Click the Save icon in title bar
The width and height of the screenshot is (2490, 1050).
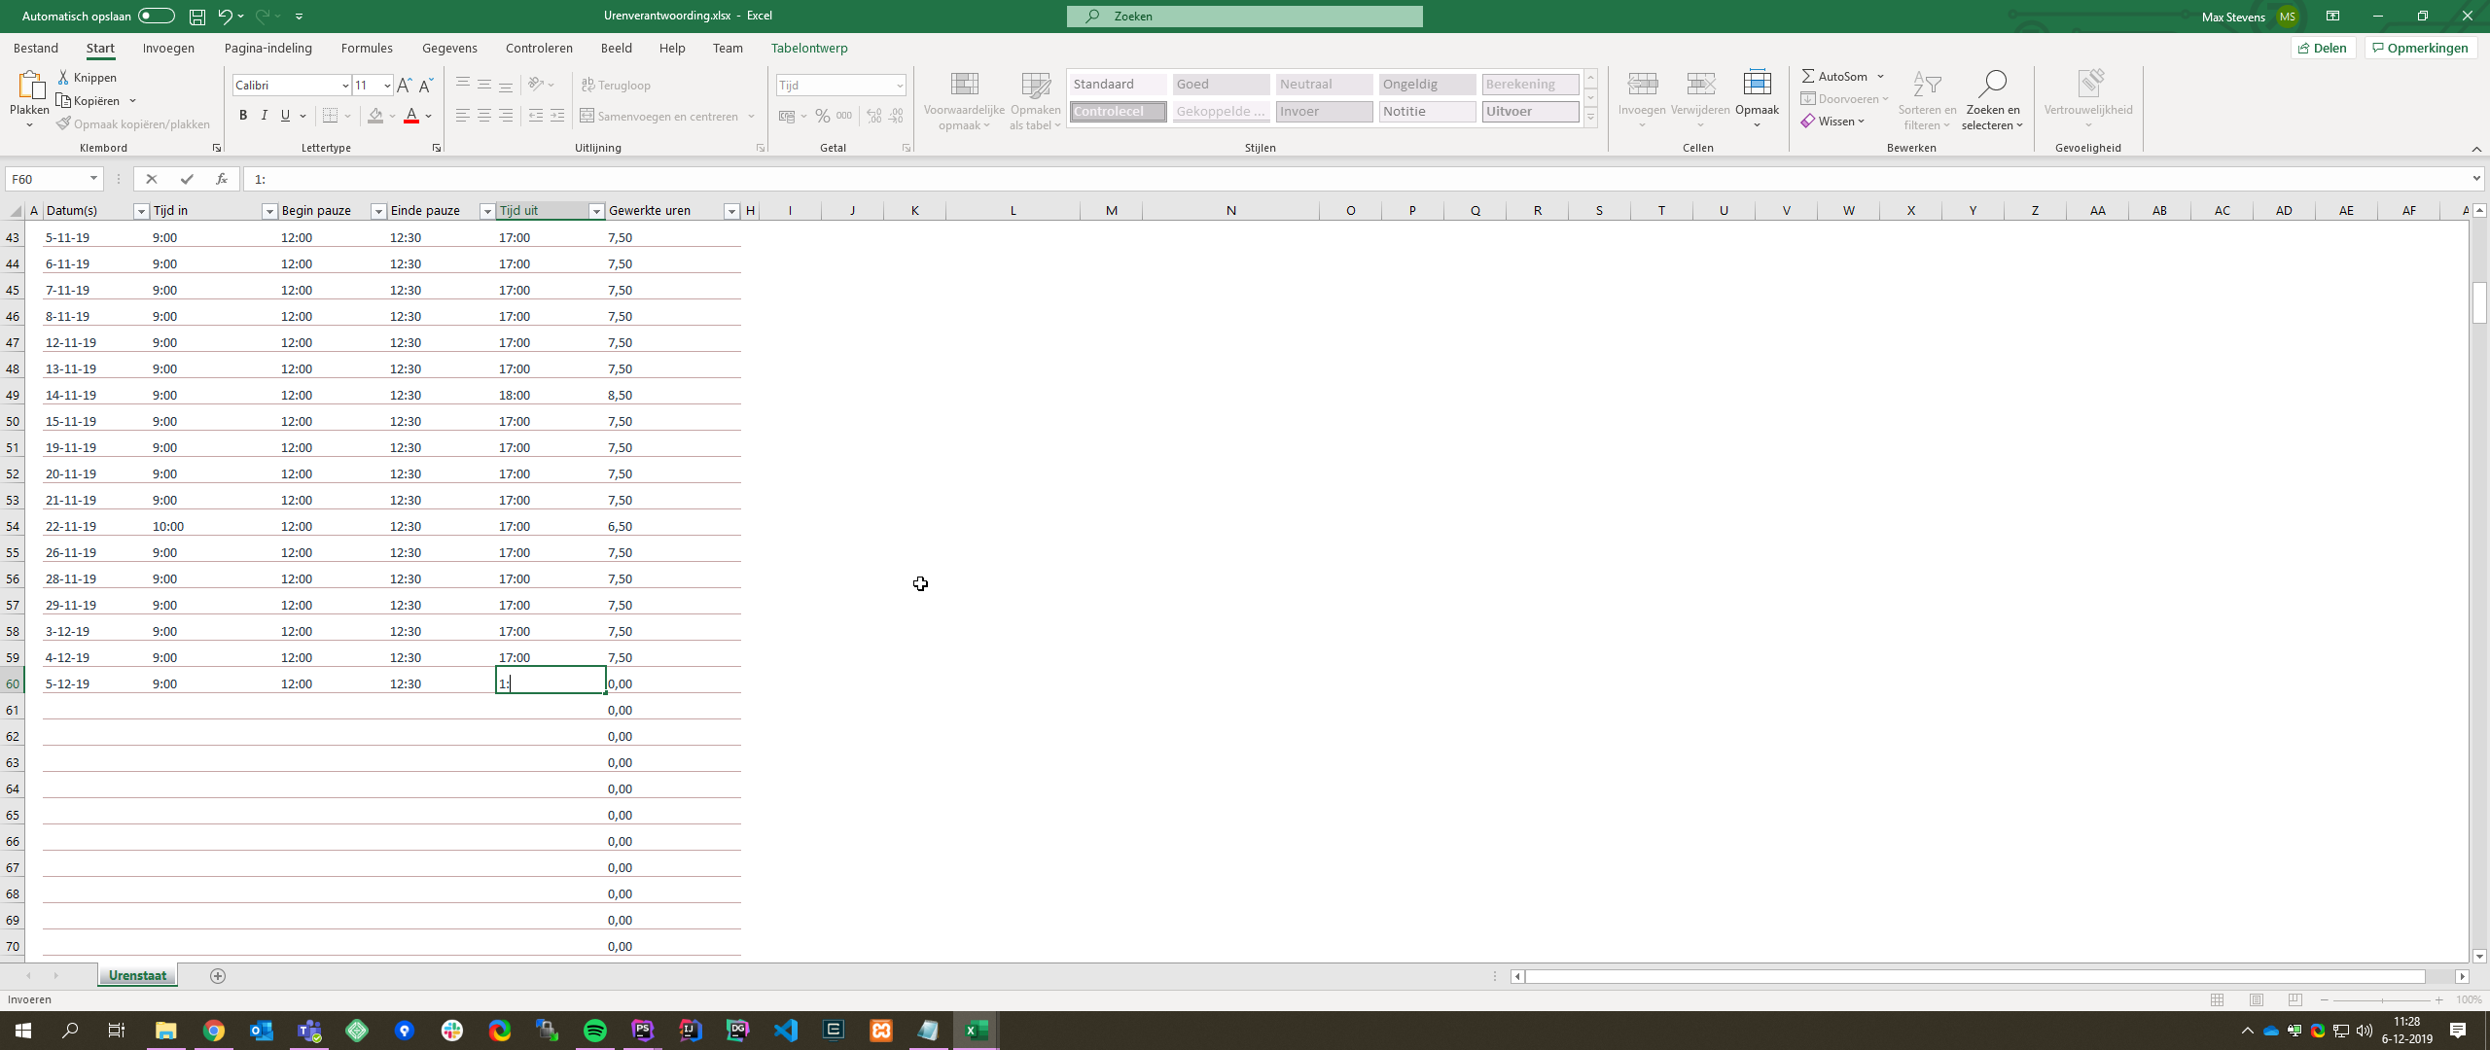(x=196, y=16)
